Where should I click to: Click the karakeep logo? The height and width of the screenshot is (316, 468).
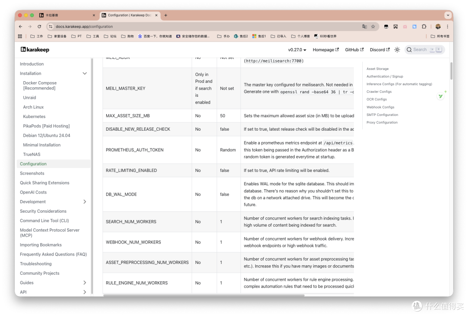point(35,49)
